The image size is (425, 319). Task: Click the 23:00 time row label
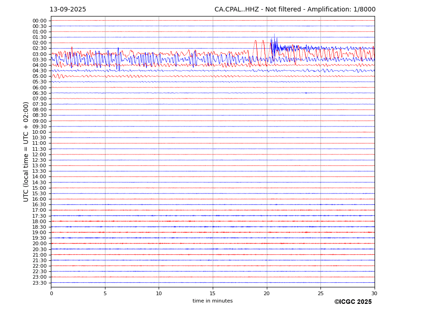point(39,277)
